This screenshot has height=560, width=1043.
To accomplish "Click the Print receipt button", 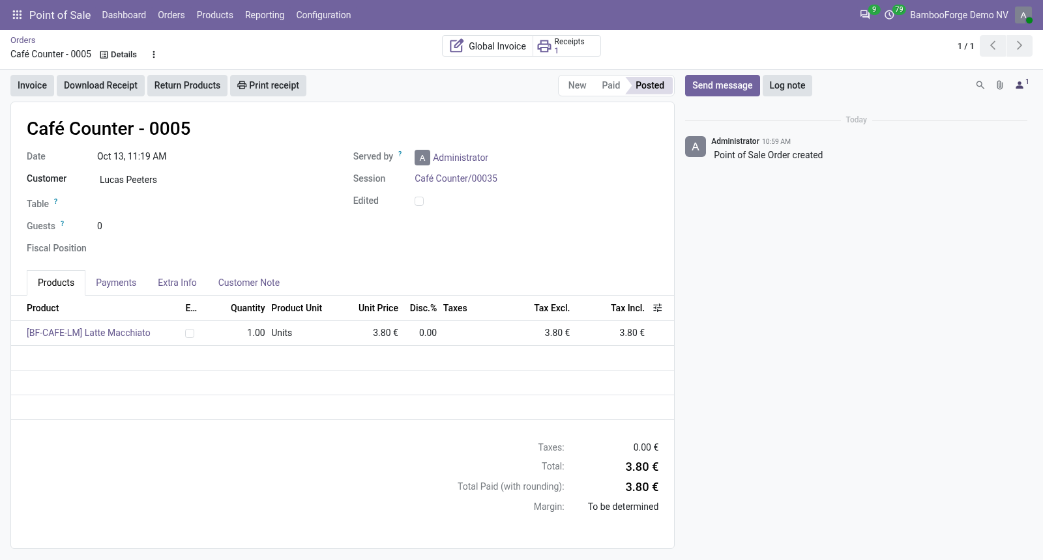I will tap(268, 85).
